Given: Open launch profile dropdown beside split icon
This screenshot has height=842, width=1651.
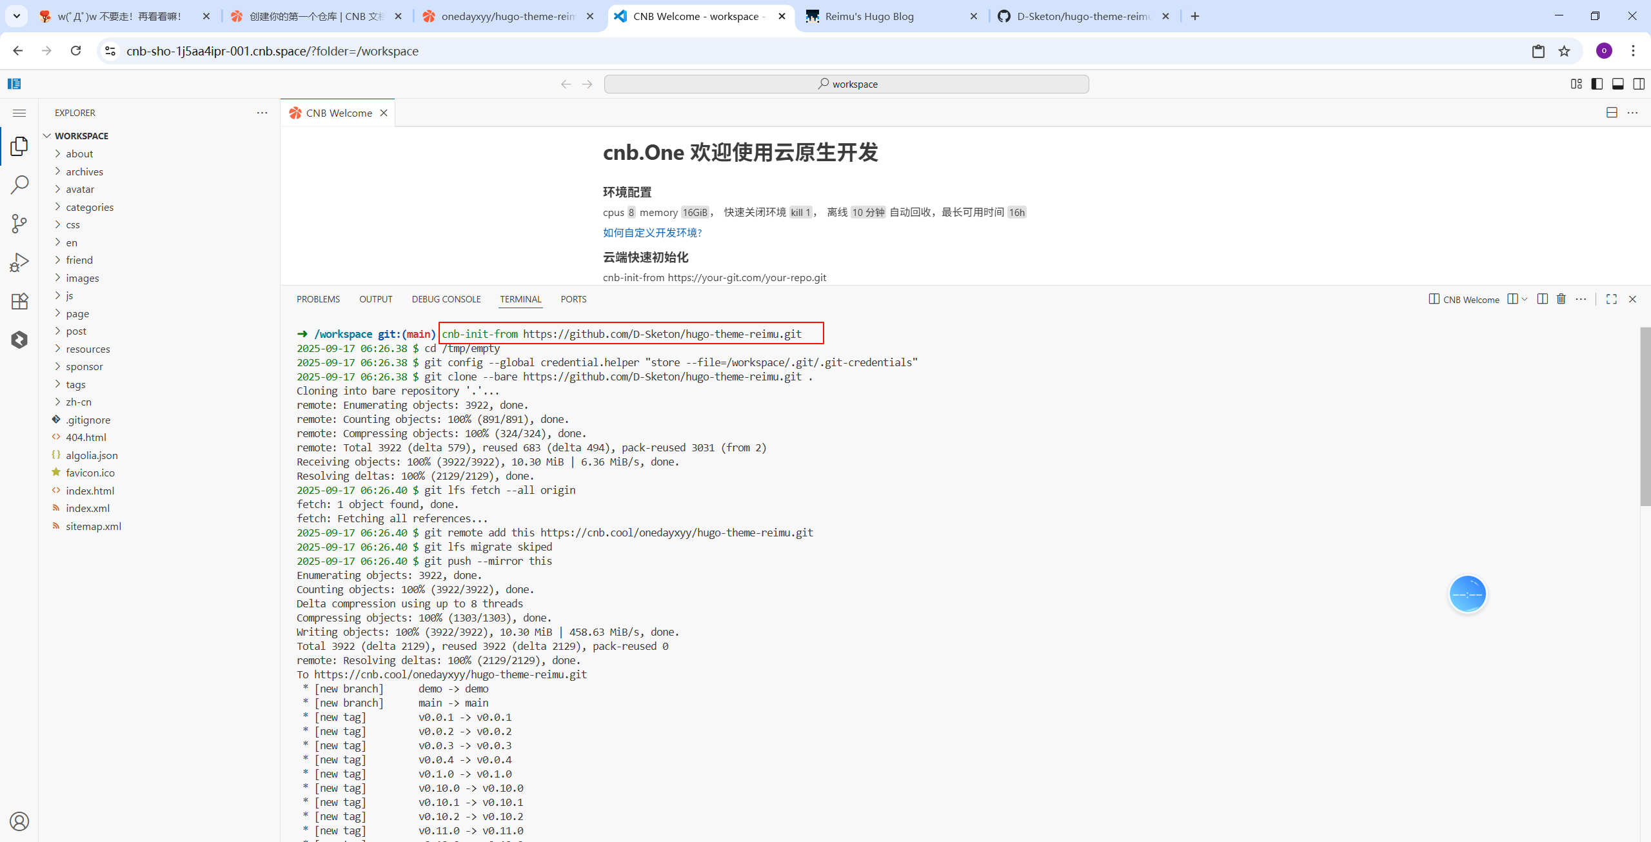Looking at the screenshot, I should pyautogui.click(x=1524, y=299).
